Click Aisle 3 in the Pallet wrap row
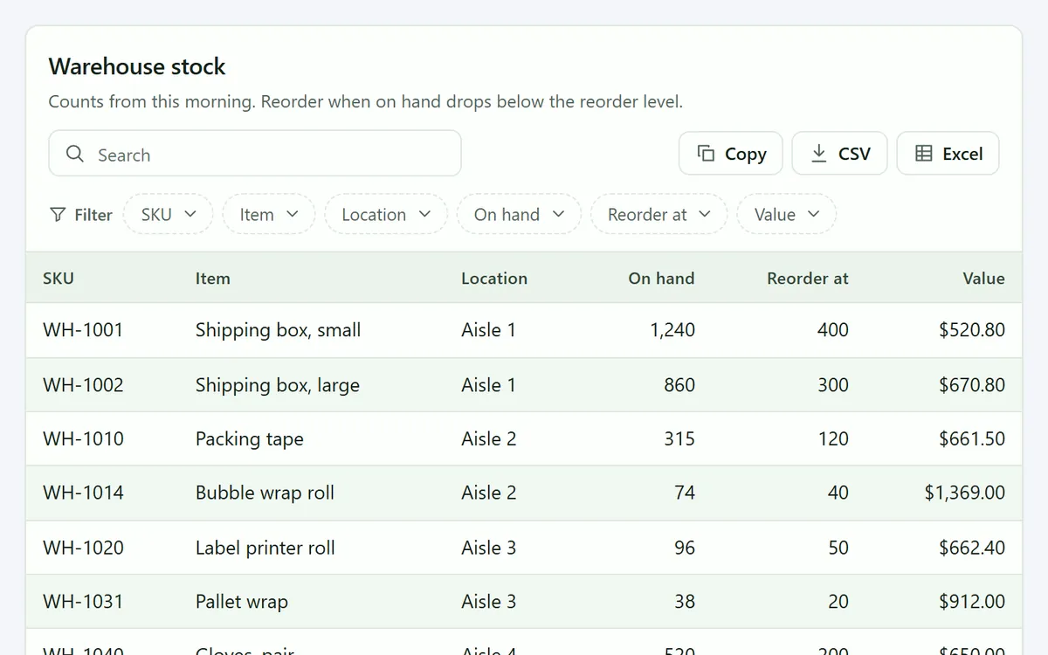1048x655 pixels. (x=489, y=602)
